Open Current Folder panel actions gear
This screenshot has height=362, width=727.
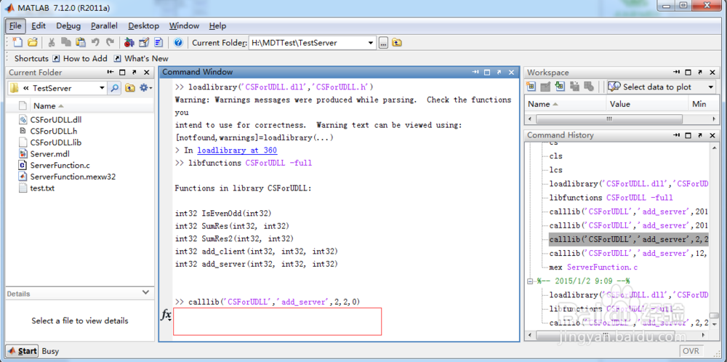click(145, 88)
